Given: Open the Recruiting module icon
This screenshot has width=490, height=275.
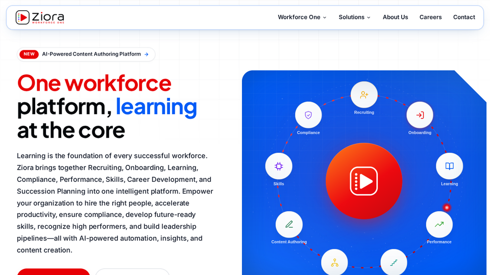Looking at the screenshot, I should click(x=364, y=95).
